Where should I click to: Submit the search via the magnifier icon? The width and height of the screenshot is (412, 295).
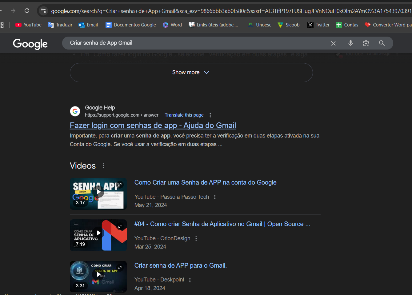pos(382,43)
